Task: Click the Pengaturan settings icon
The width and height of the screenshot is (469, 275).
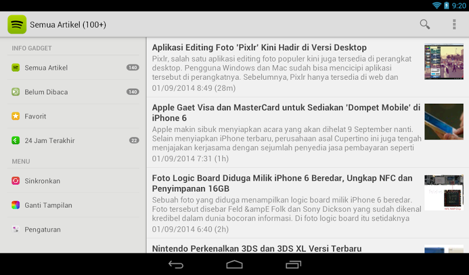Action: [x=16, y=229]
